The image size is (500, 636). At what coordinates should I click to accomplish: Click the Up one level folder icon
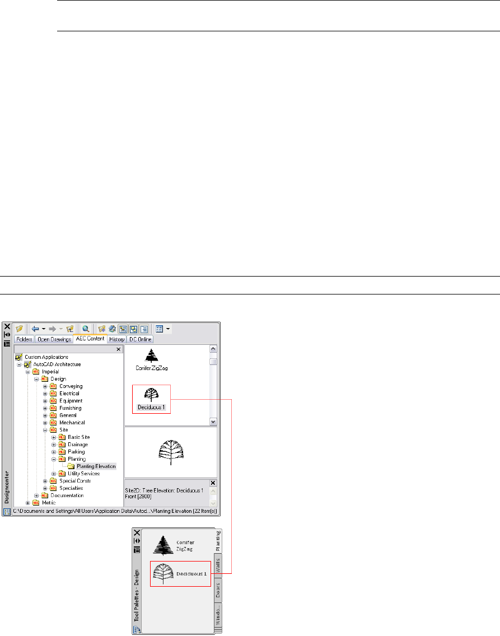click(x=70, y=329)
